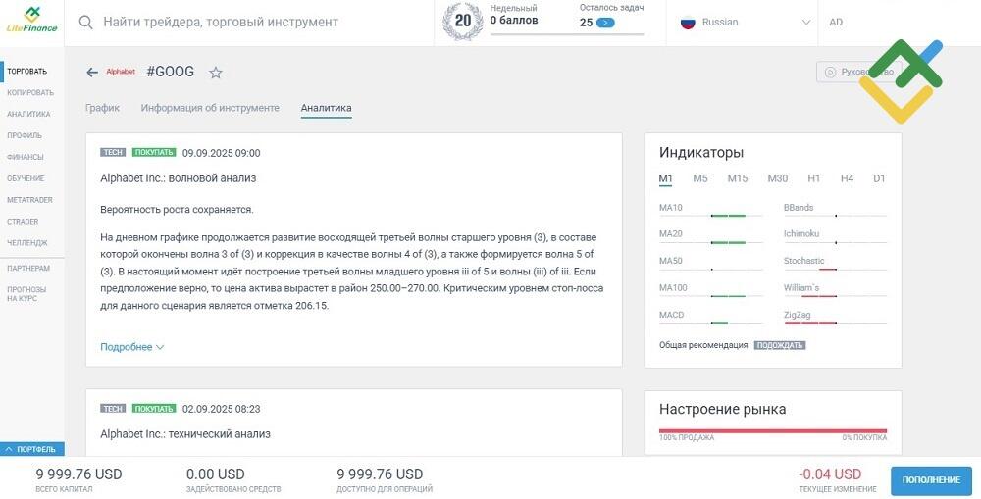
Task: Select the M5 indicator timeframe
Action: [x=700, y=178]
